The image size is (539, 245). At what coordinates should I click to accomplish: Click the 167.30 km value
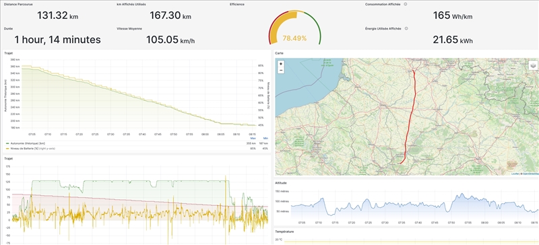(170, 15)
